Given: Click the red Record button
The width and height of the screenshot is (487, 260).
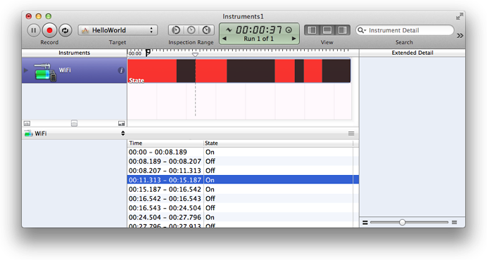Looking at the screenshot, I should click(49, 30).
